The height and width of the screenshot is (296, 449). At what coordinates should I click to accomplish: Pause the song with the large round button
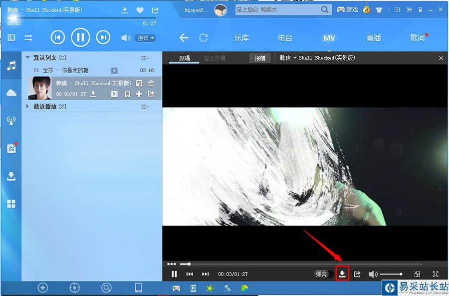tap(80, 37)
